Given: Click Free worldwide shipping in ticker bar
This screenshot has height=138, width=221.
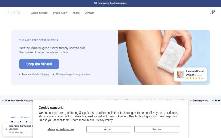Looking at the screenshot, I should pyautogui.click(x=19, y=100).
